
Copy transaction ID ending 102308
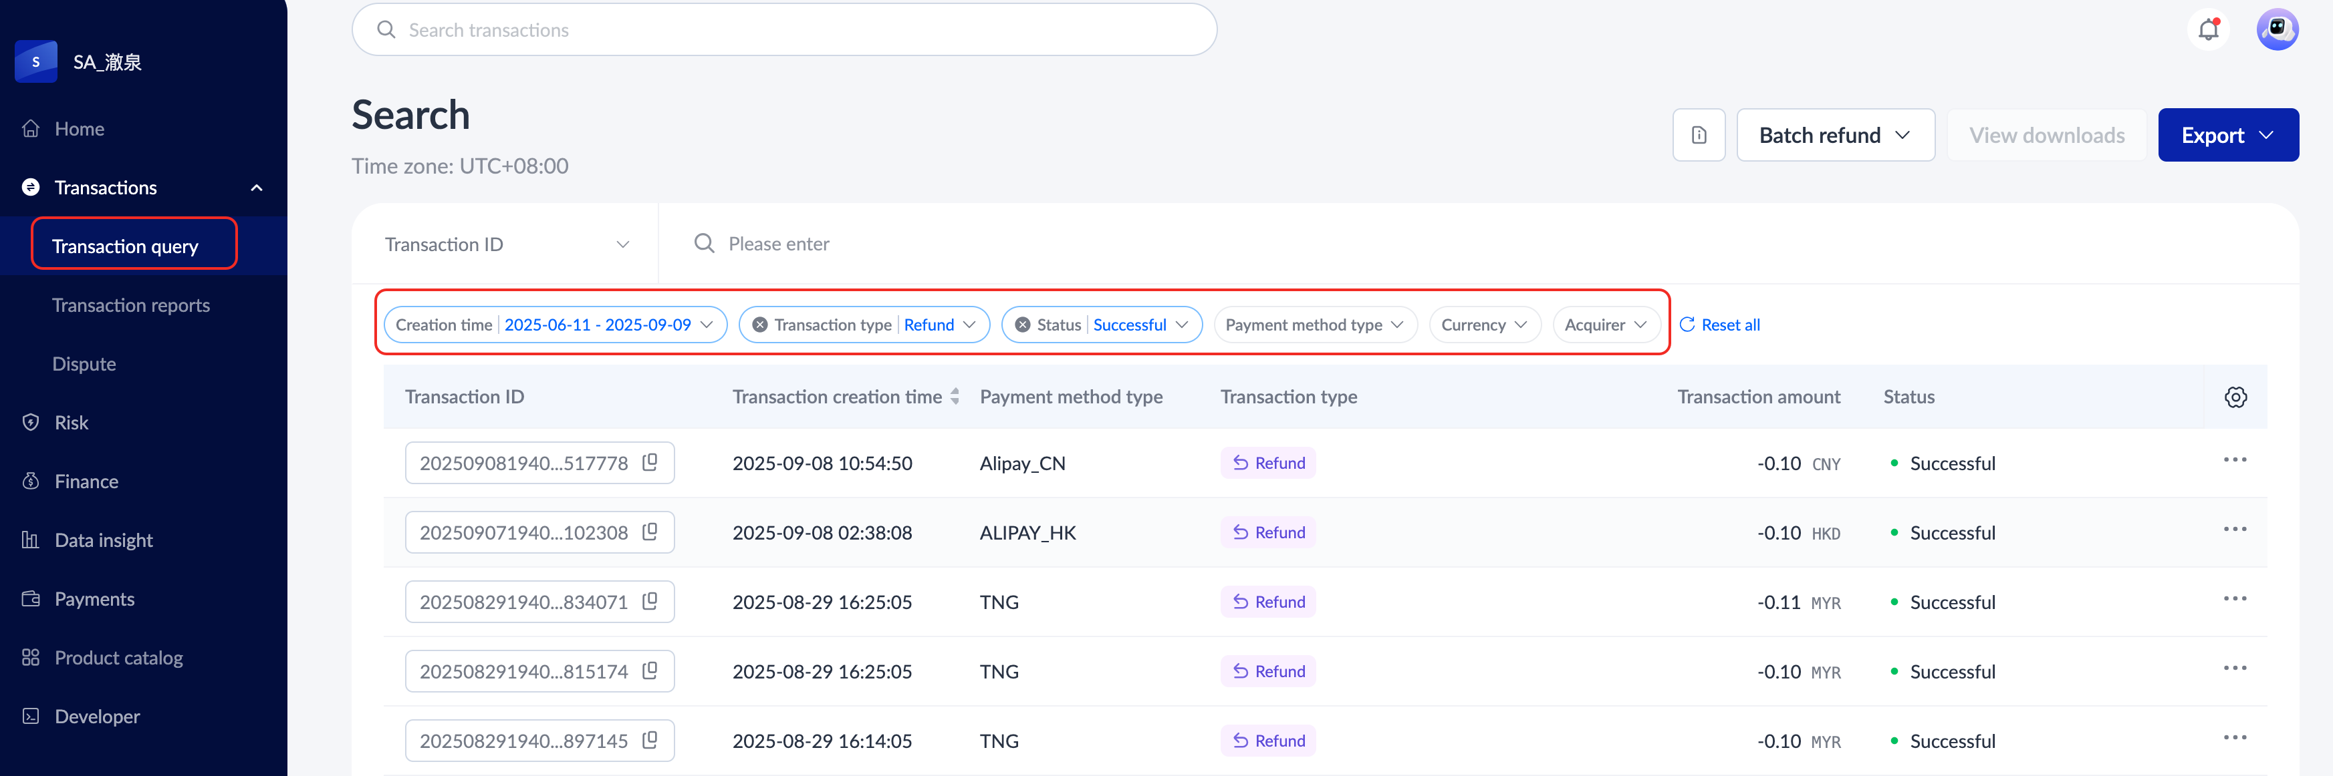(x=649, y=532)
